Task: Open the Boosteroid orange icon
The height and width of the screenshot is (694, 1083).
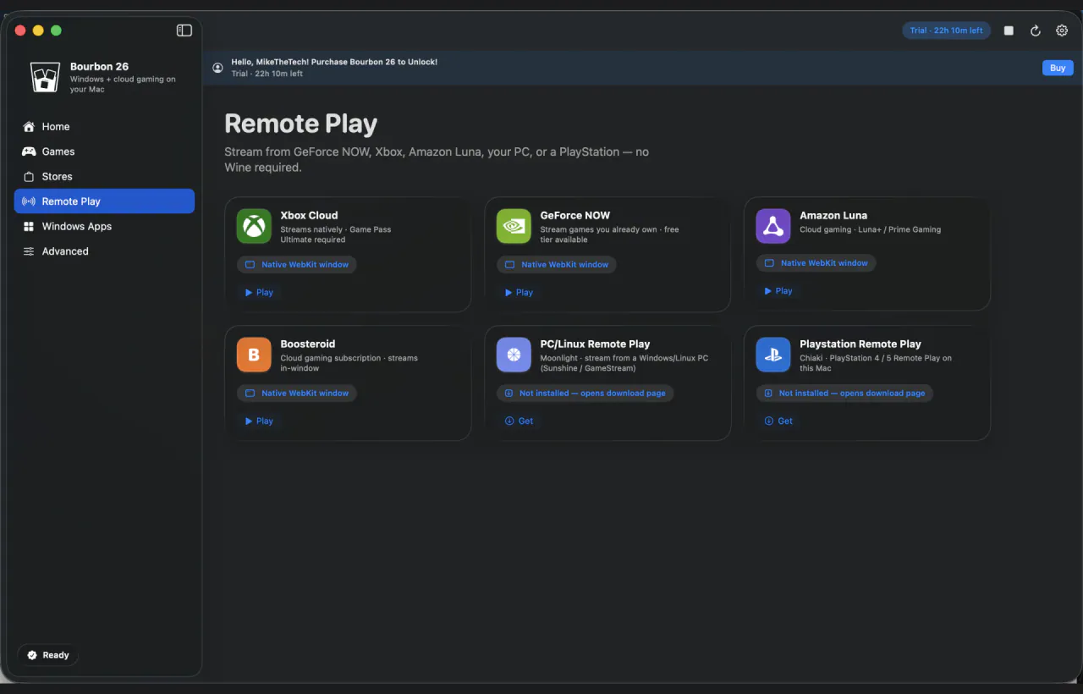Action: pos(254,355)
